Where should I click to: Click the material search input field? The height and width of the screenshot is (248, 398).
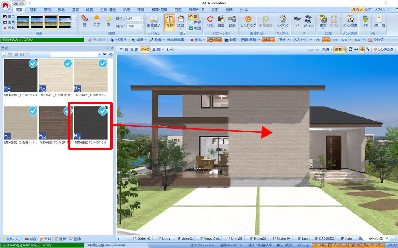76,55
